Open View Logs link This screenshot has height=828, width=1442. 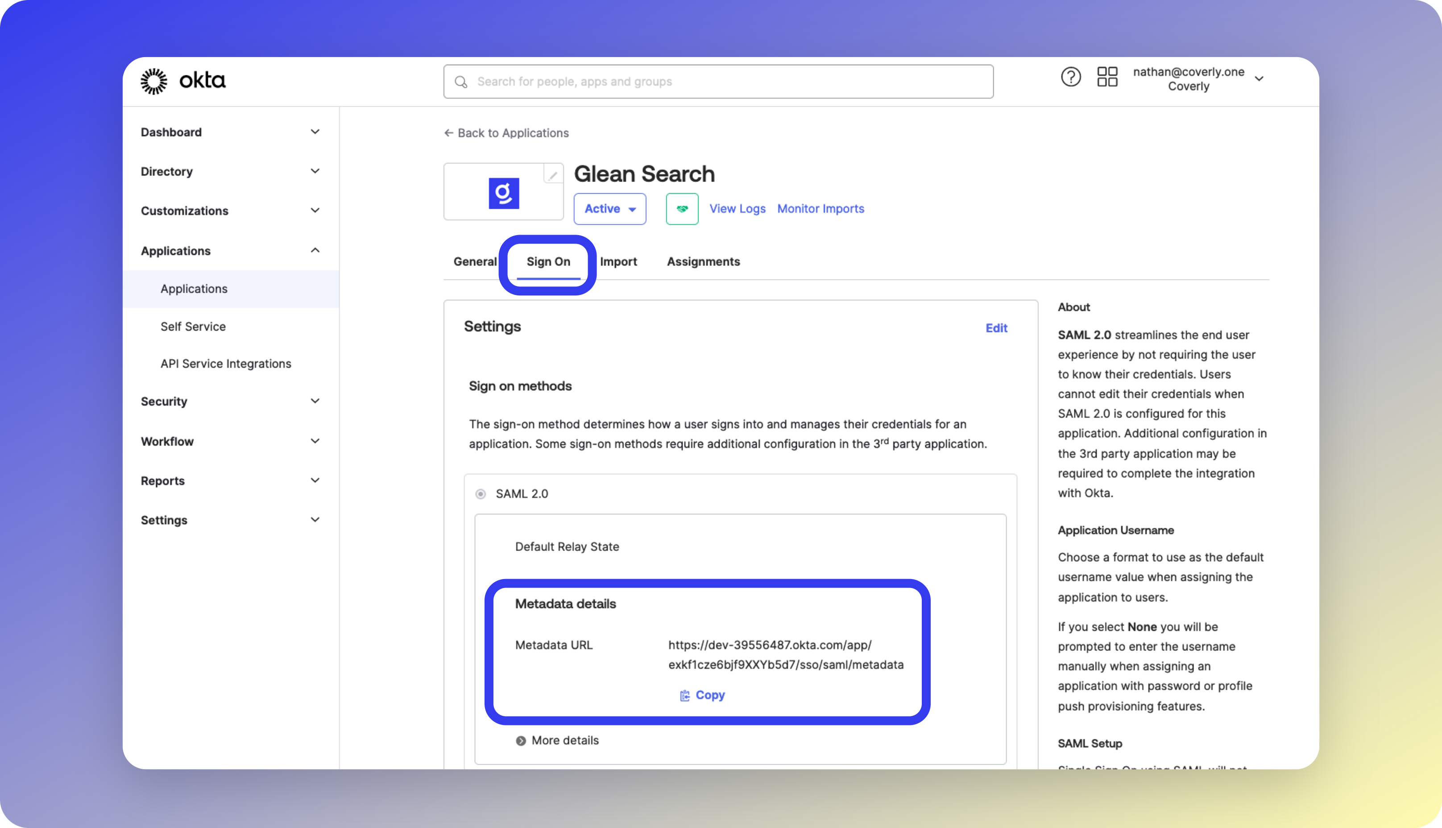(x=737, y=209)
